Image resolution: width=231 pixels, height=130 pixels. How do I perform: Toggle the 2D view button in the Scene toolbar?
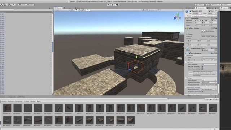[72, 10]
